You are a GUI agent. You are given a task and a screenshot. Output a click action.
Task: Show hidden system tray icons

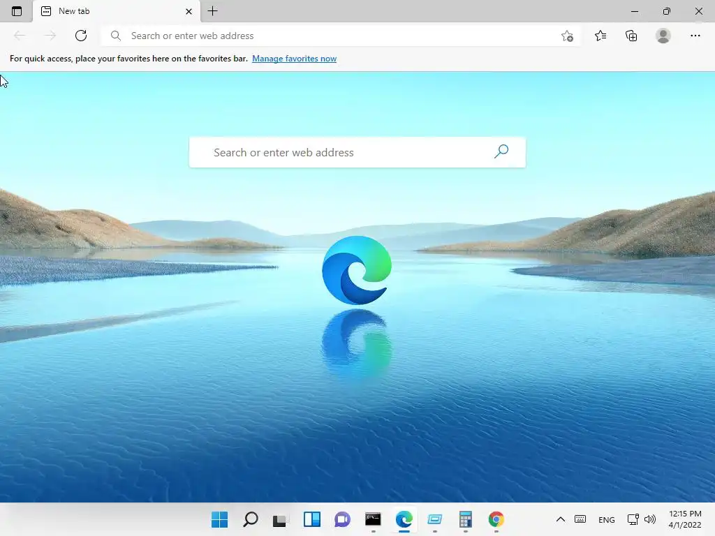click(x=561, y=519)
